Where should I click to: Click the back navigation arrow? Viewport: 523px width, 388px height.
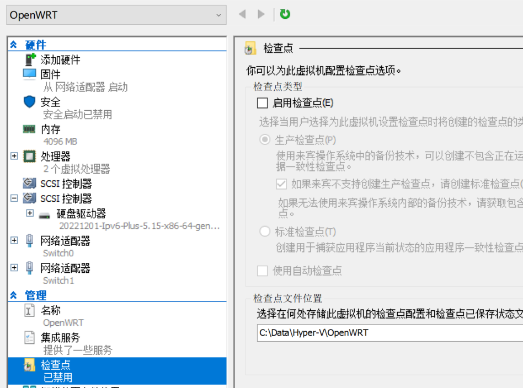[243, 14]
